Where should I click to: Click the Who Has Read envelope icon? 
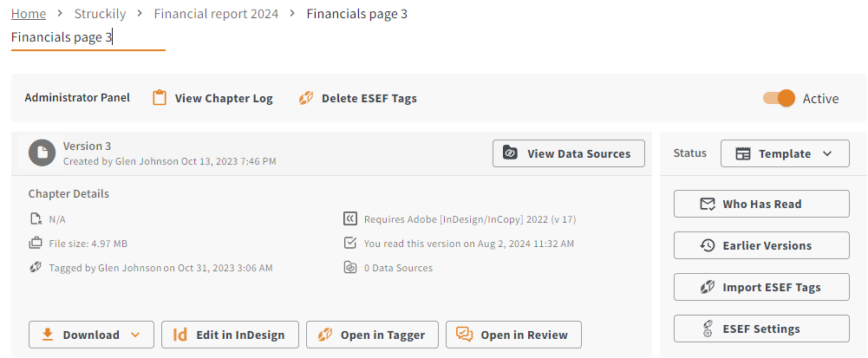click(708, 205)
